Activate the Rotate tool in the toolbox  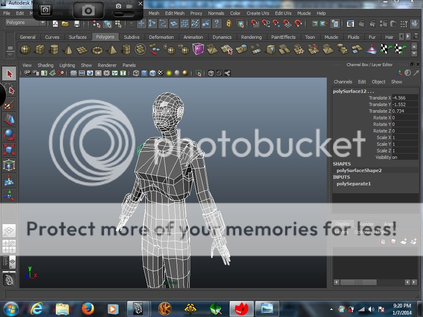[x=9, y=135]
